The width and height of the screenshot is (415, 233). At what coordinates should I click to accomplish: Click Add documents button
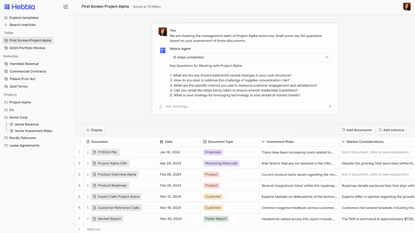pos(357,130)
